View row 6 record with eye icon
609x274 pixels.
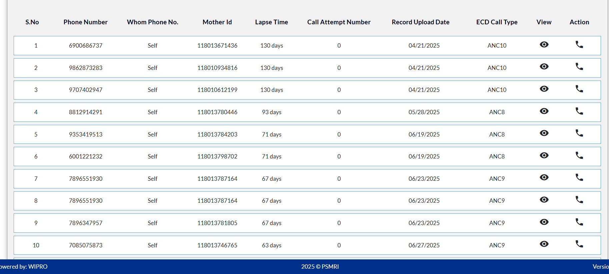(x=544, y=155)
